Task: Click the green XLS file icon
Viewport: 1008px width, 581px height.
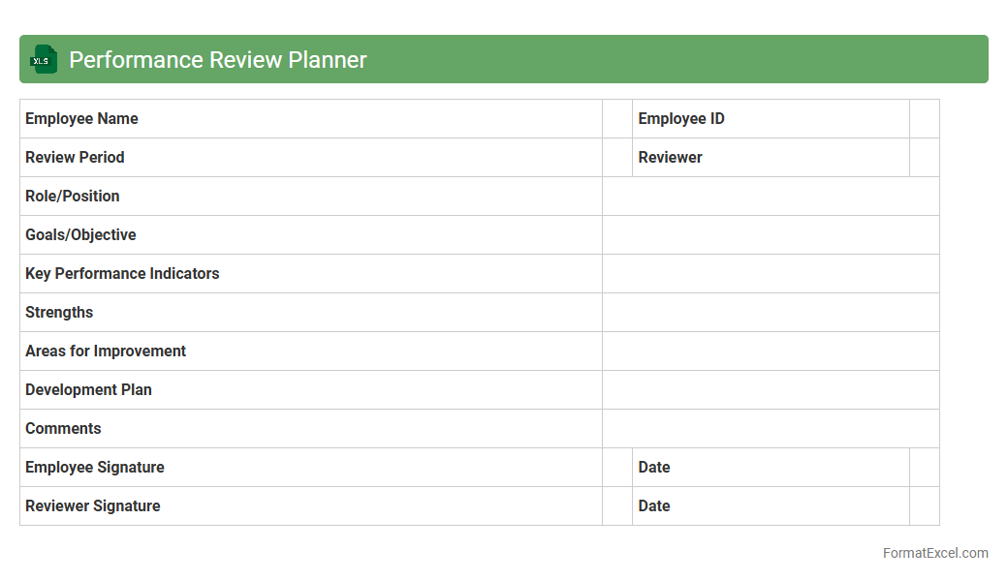Action: point(44,59)
